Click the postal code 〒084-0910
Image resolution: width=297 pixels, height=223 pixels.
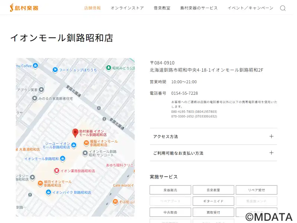click(x=162, y=63)
